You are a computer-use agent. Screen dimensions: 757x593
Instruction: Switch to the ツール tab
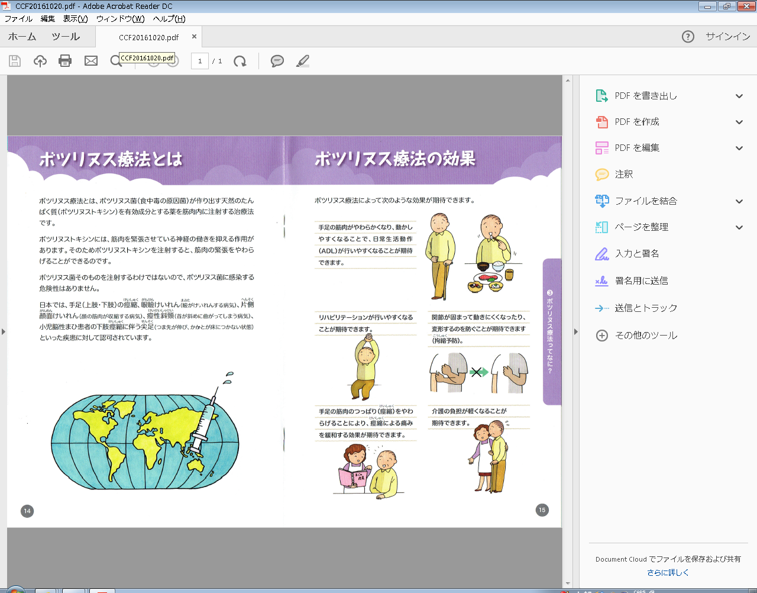pos(66,37)
